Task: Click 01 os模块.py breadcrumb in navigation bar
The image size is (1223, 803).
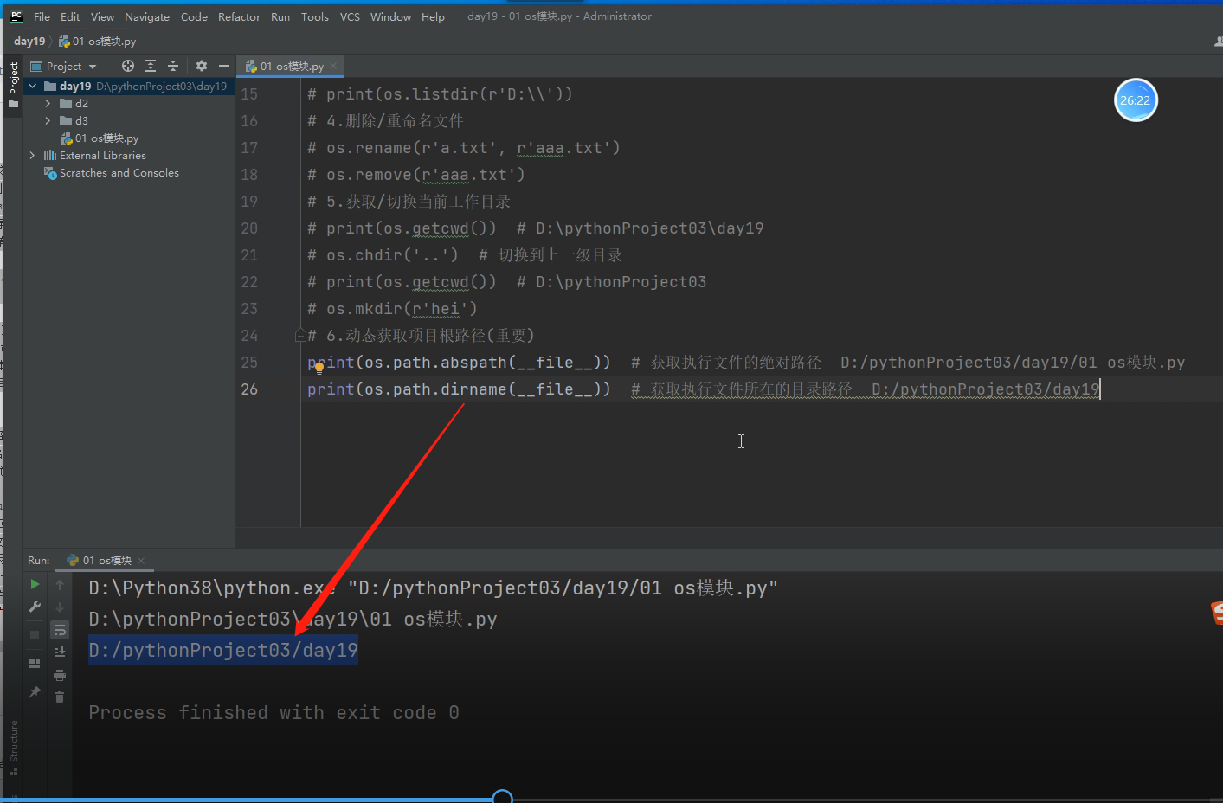Action: pyautogui.click(x=97, y=41)
